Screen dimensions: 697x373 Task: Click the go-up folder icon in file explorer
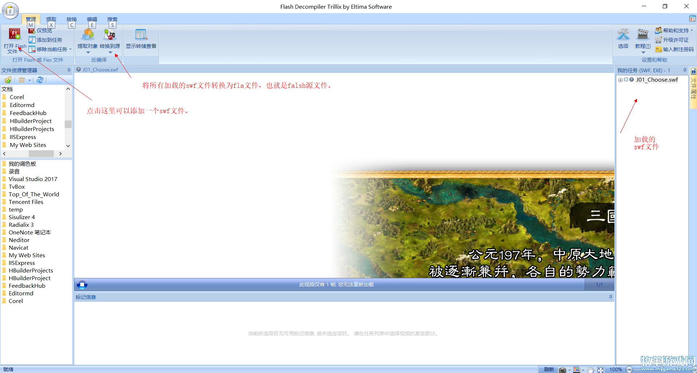(x=8, y=80)
